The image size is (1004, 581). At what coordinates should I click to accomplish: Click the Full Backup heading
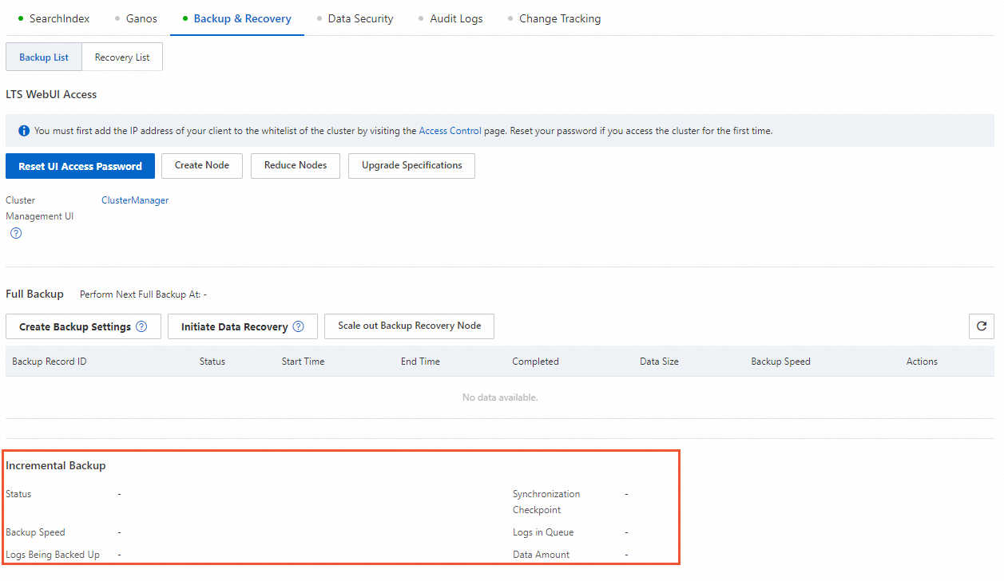coord(34,294)
